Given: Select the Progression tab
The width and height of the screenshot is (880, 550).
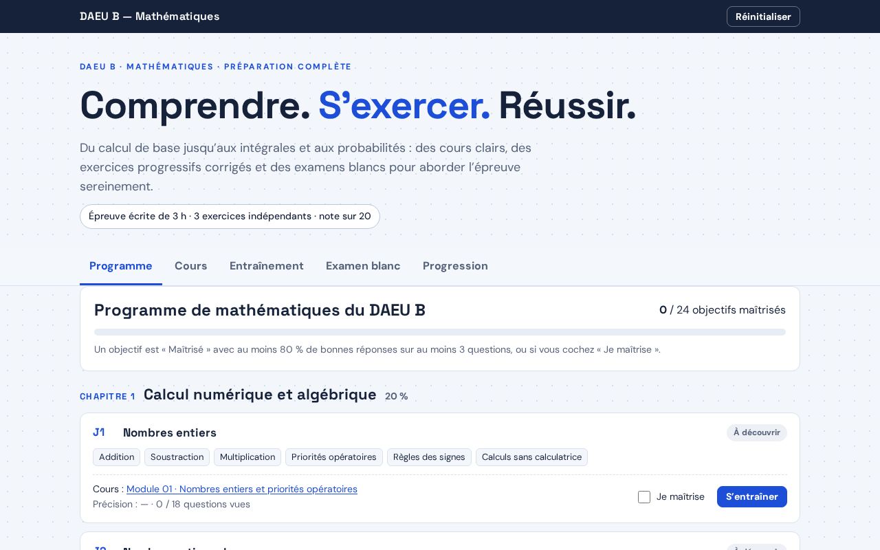Looking at the screenshot, I should pos(455,266).
